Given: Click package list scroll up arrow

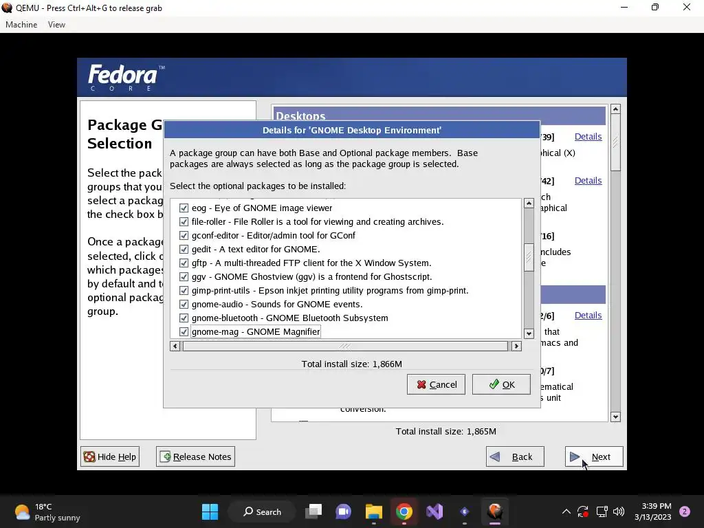Looking at the screenshot, I should coord(529,203).
